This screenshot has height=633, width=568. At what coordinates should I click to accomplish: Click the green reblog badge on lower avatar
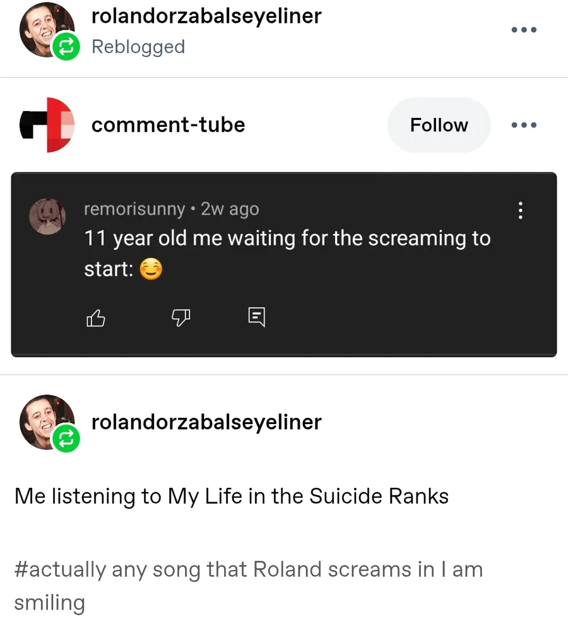click(x=66, y=438)
